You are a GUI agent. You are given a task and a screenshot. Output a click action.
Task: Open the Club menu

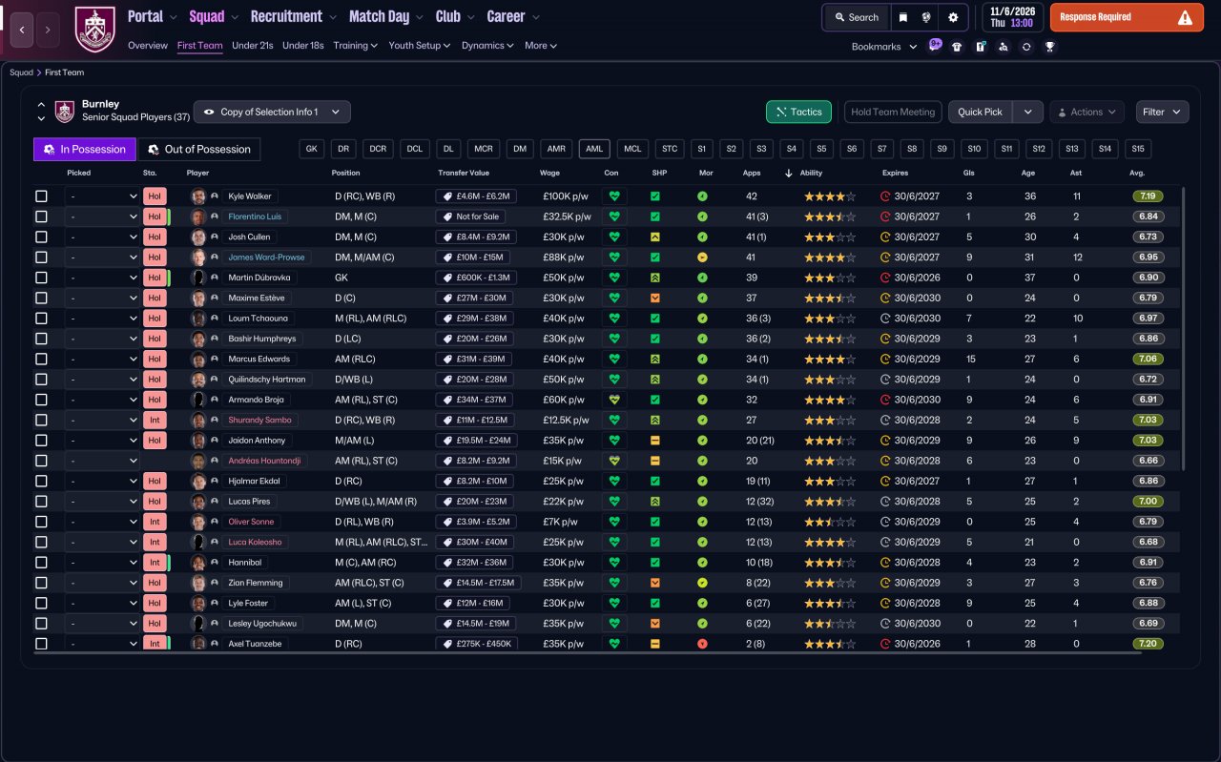[455, 16]
